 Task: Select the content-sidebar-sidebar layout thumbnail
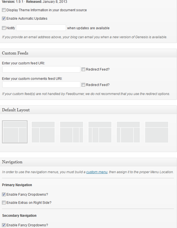(71, 132)
